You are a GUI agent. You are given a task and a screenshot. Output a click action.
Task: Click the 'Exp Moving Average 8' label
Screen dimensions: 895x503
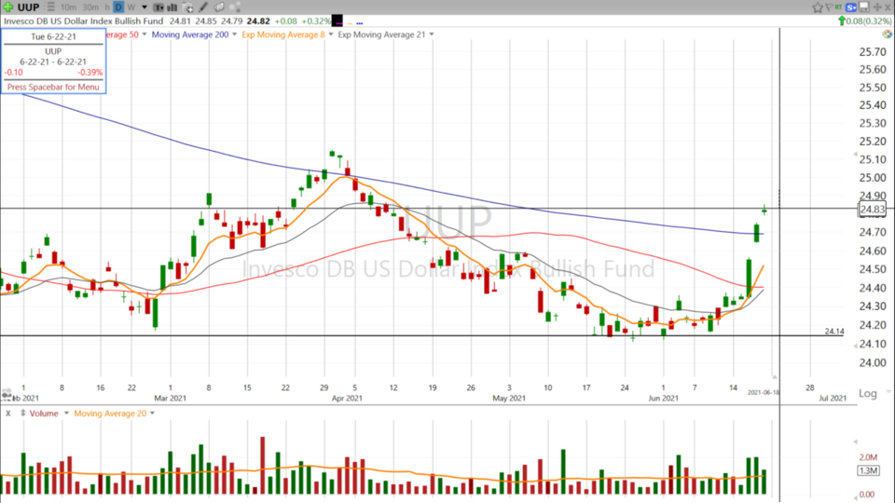point(283,34)
